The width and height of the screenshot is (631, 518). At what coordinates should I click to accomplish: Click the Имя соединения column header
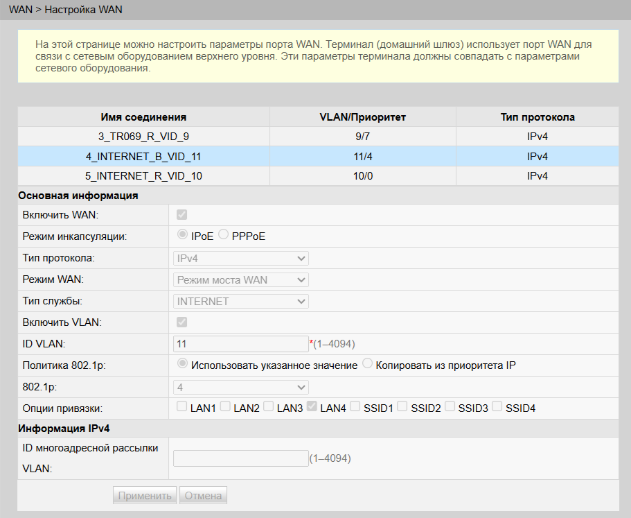click(x=143, y=117)
